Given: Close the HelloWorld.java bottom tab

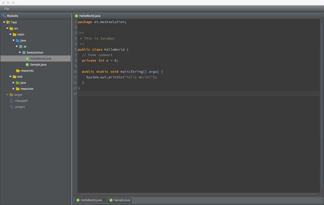Looking at the screenshot, I should (104, 200).
